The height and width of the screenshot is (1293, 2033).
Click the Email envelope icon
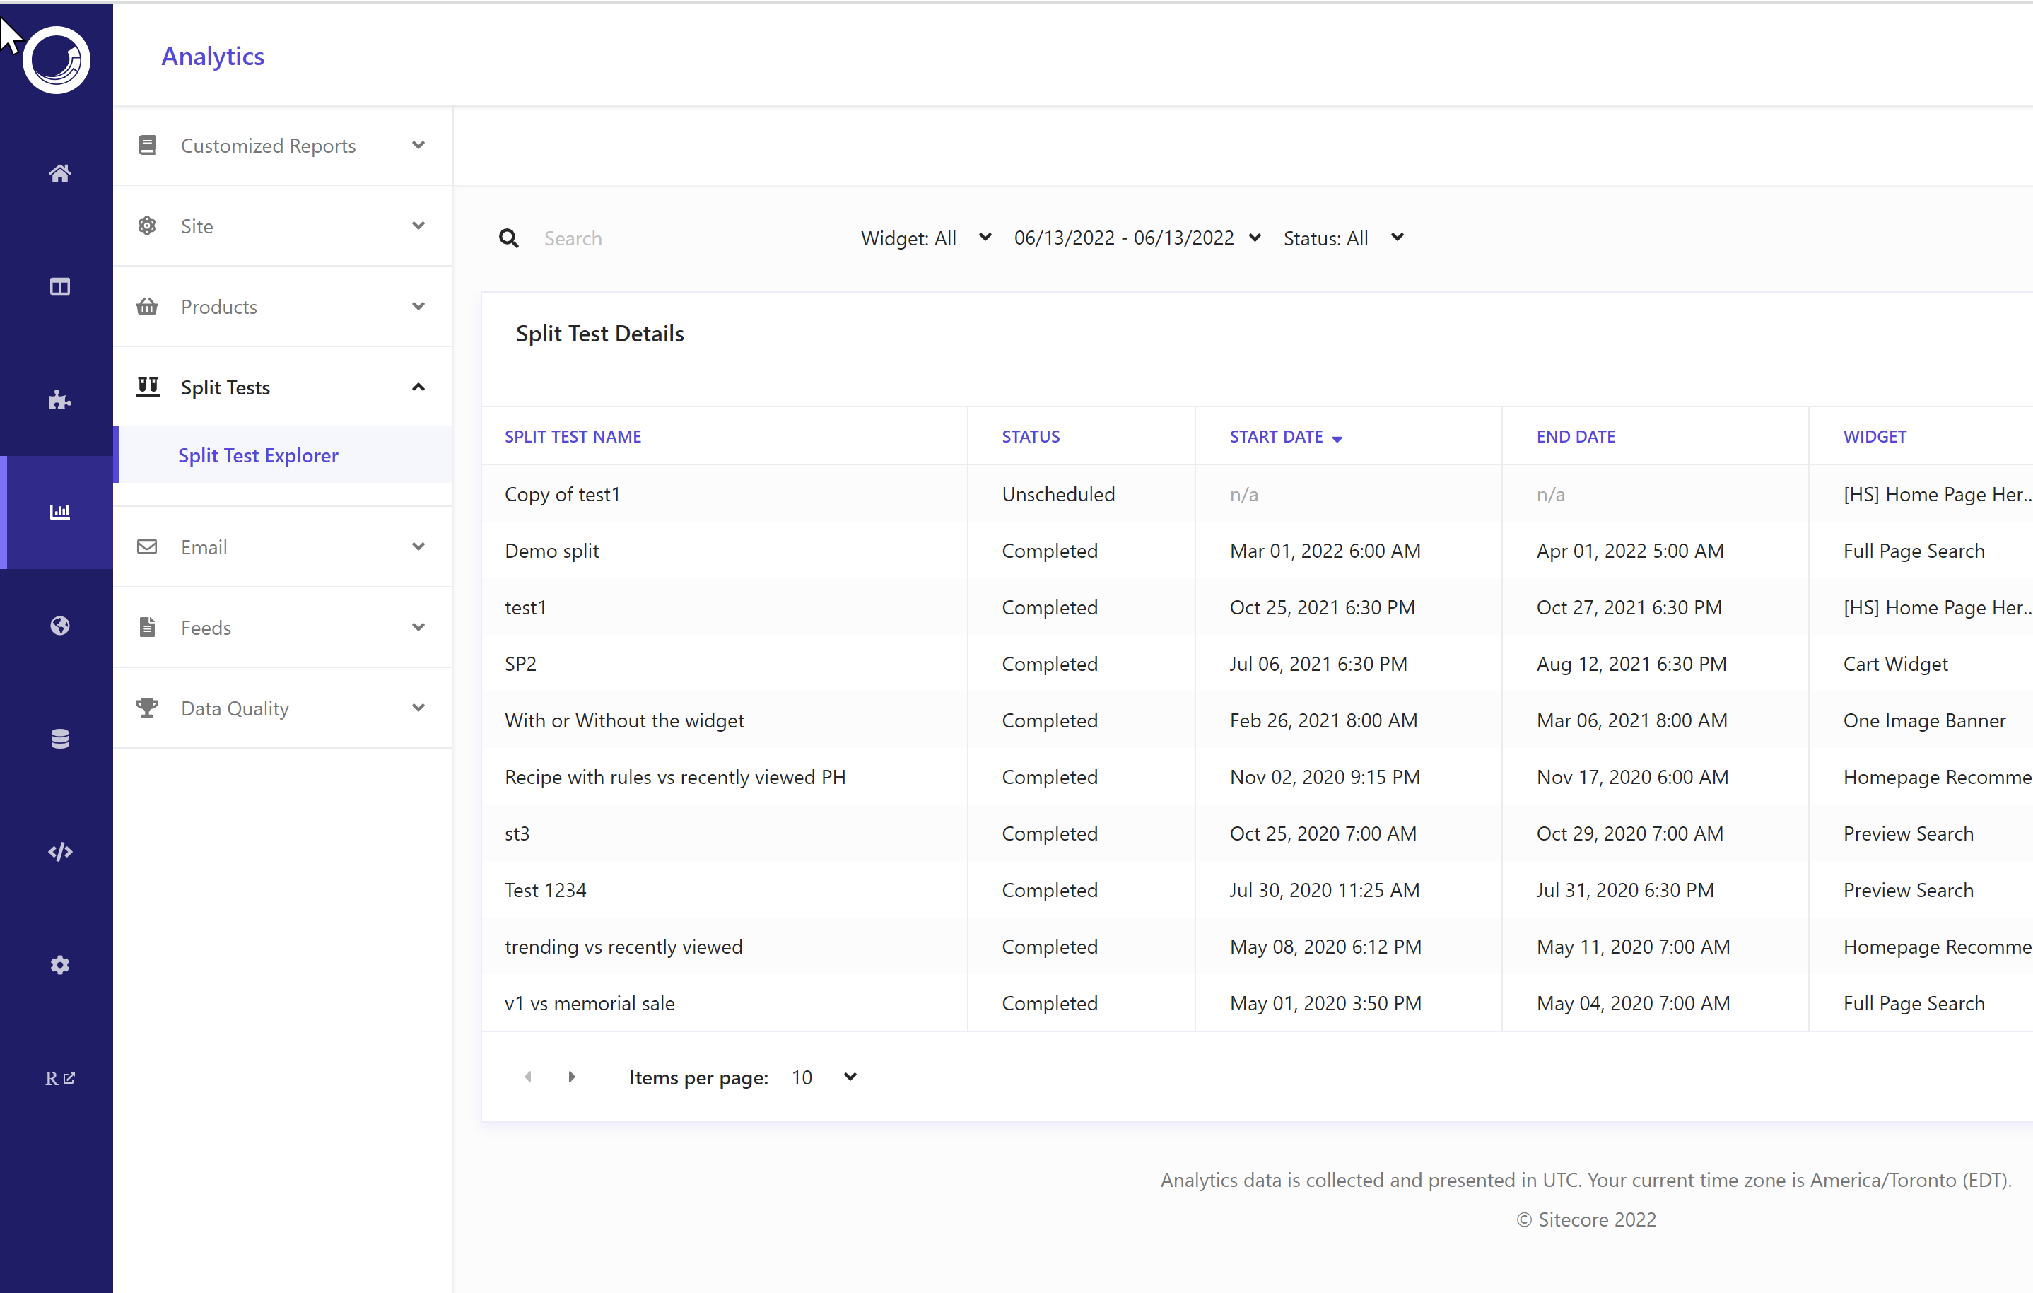[x=147, y=546]
